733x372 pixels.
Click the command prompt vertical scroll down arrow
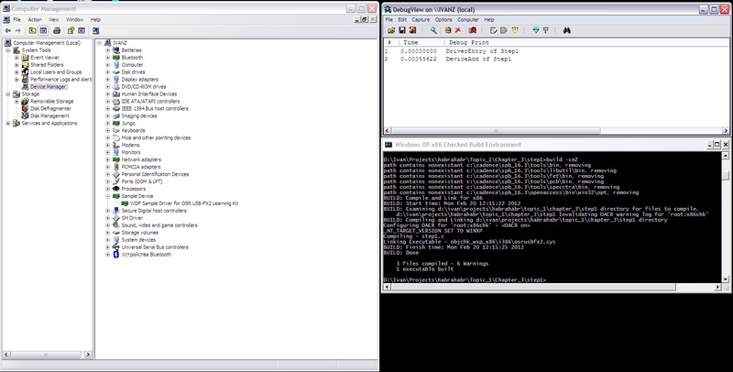726,279
